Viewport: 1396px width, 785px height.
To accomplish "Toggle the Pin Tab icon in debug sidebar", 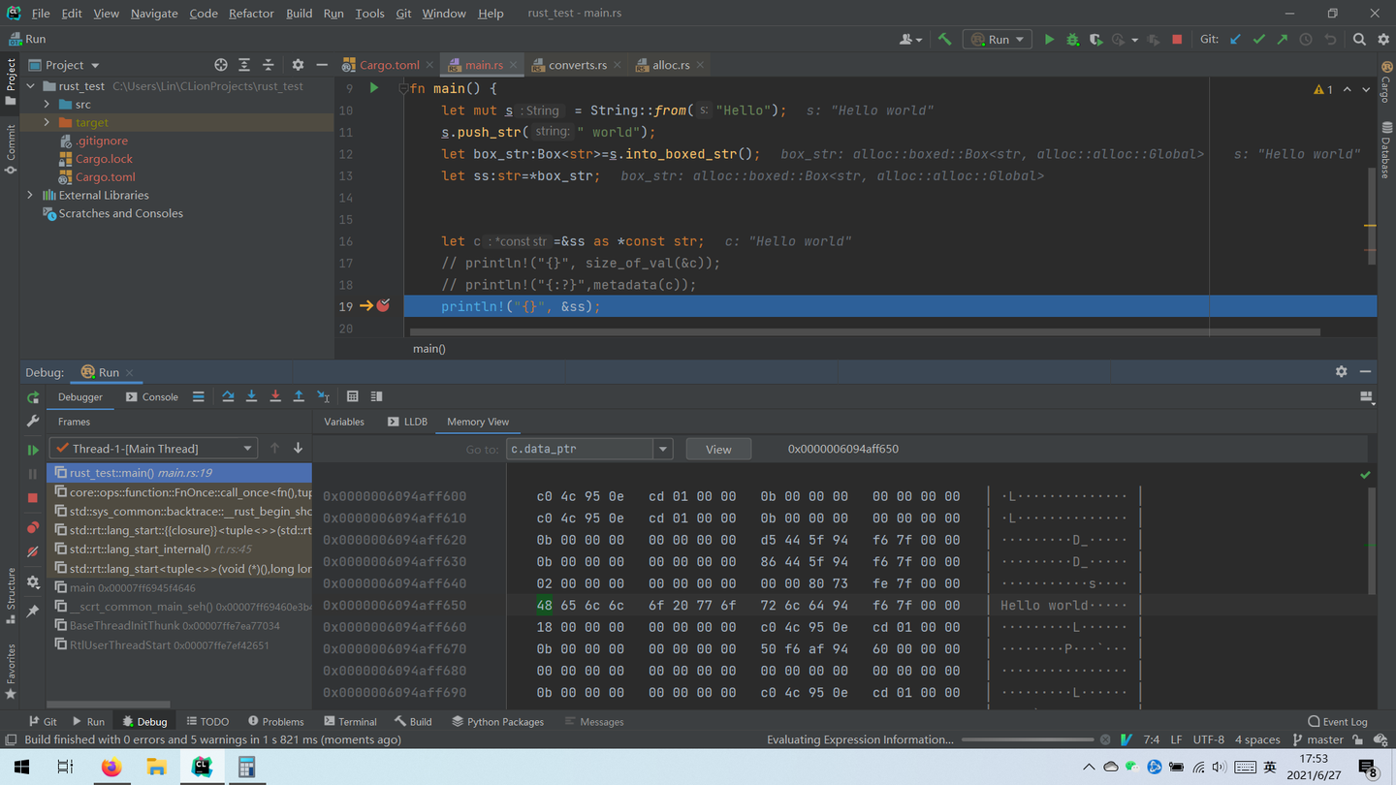I will tap(33, 611).
